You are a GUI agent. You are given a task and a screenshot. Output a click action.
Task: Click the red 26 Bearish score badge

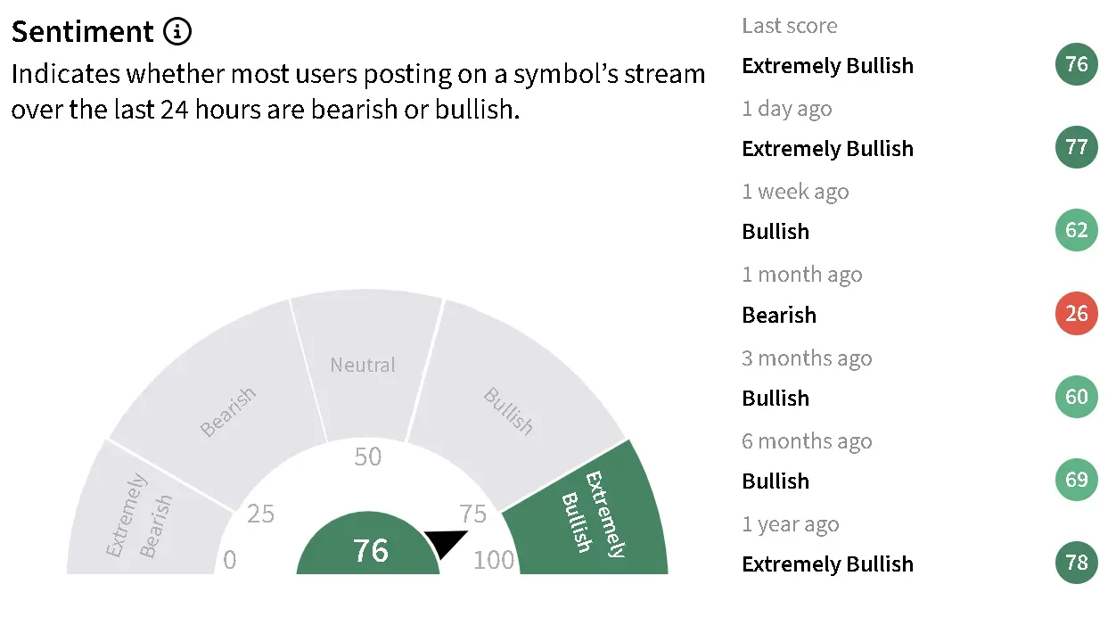pyautogui.click(x=1077, y=314)
